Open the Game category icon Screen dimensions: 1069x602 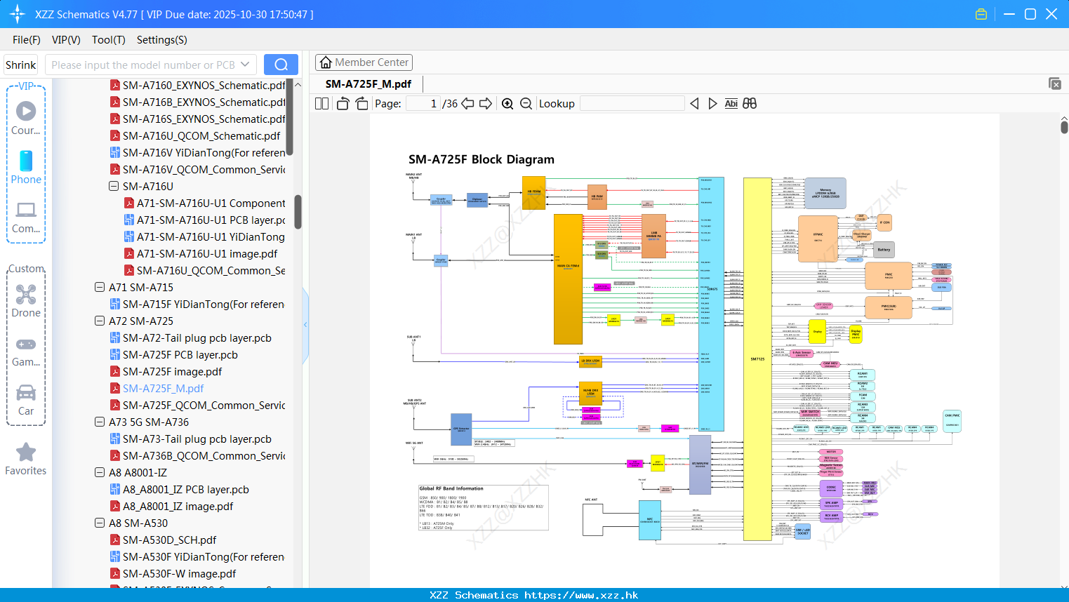[26, 351]
